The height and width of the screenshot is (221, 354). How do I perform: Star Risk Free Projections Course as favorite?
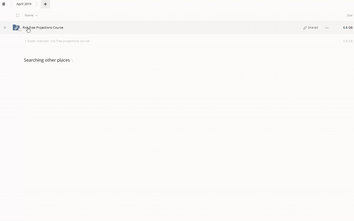click(x=5, y=28)
